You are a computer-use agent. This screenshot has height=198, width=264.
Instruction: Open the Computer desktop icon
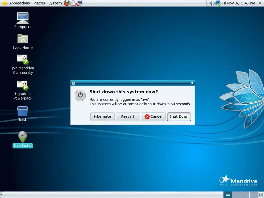(23, 20)
